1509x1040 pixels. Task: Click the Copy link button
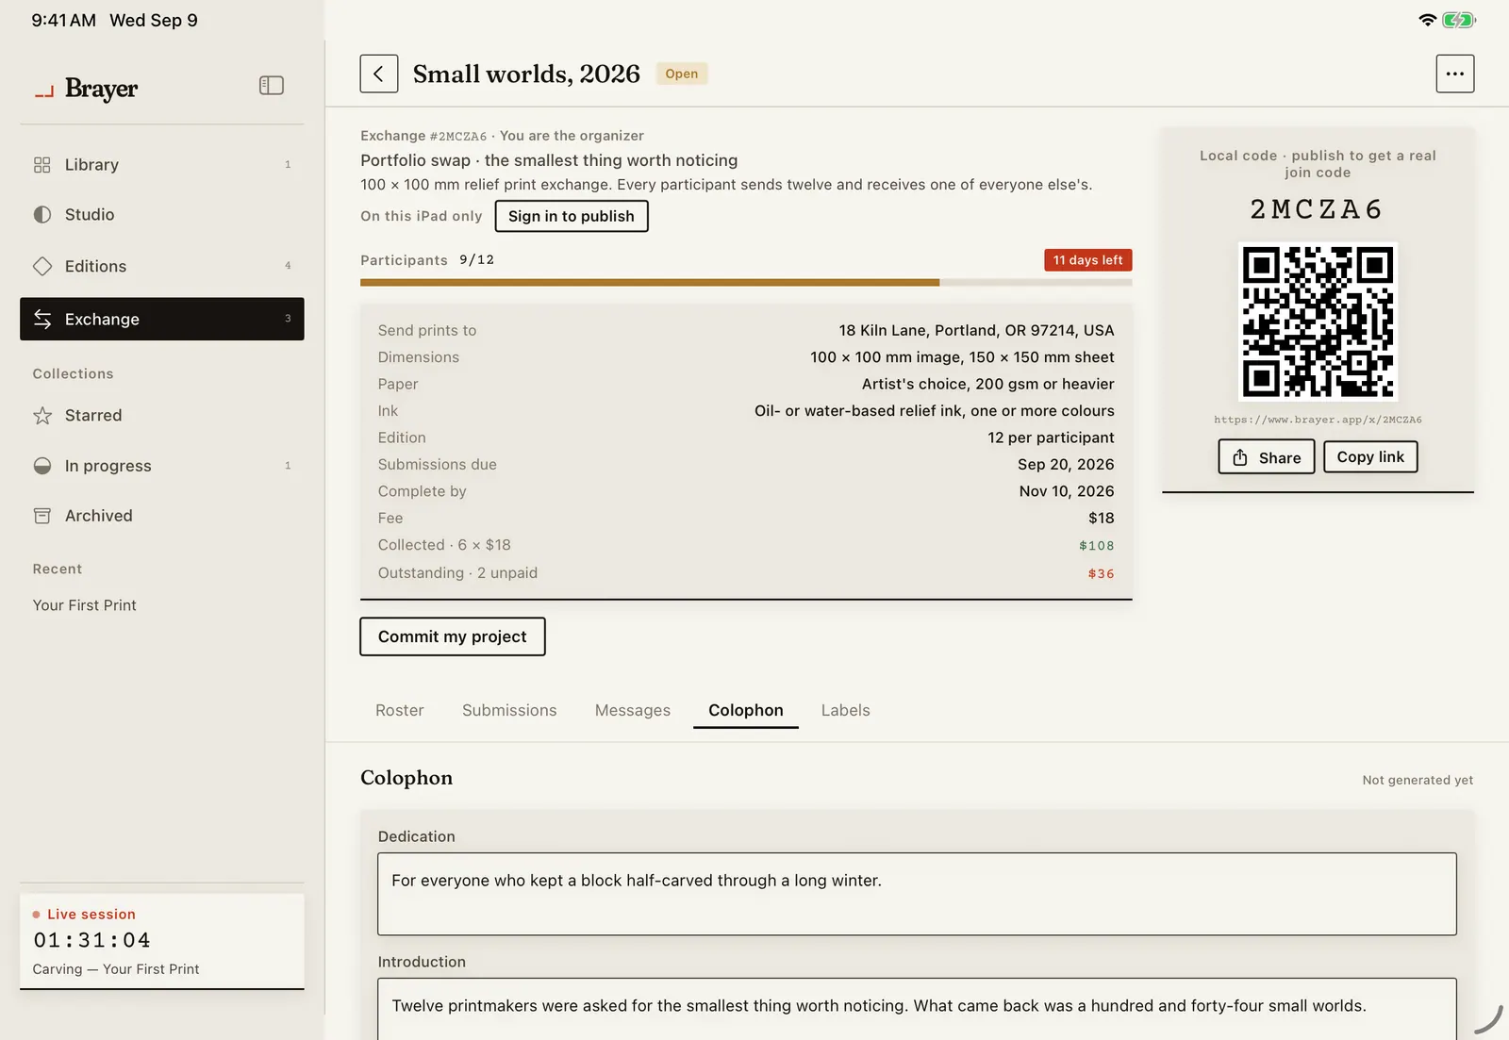coord(1370,456)
